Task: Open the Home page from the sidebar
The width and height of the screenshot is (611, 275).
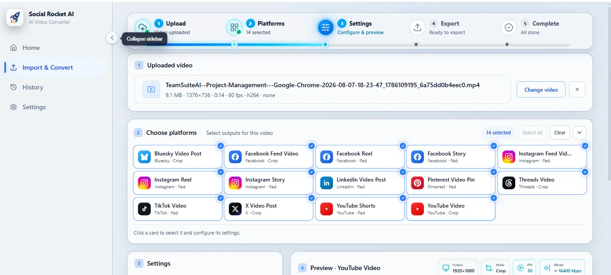Action: 54,48
